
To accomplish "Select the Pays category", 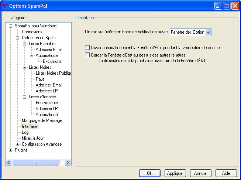I will click(40, 79).
